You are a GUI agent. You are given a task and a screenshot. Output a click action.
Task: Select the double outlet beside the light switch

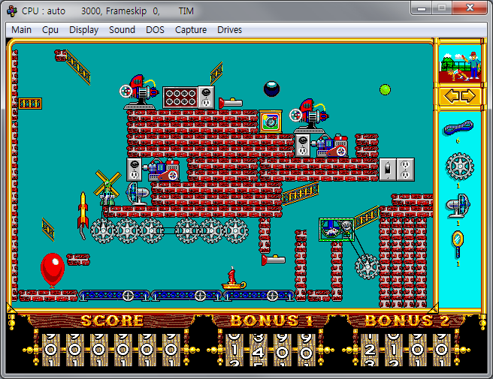click(x=406, y=170)
